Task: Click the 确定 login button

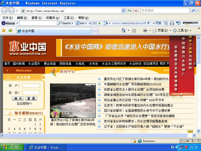Action: click(x=18, y=98)
